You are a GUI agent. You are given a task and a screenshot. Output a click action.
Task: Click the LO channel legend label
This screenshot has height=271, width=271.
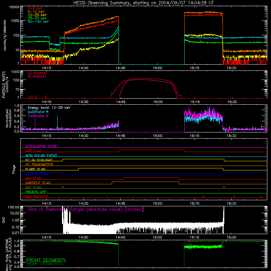pos(37,73)
